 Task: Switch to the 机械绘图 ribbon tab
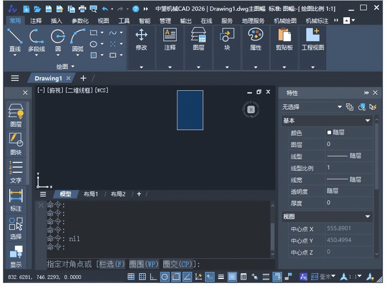pyautogui.click(x=285, y=21)
